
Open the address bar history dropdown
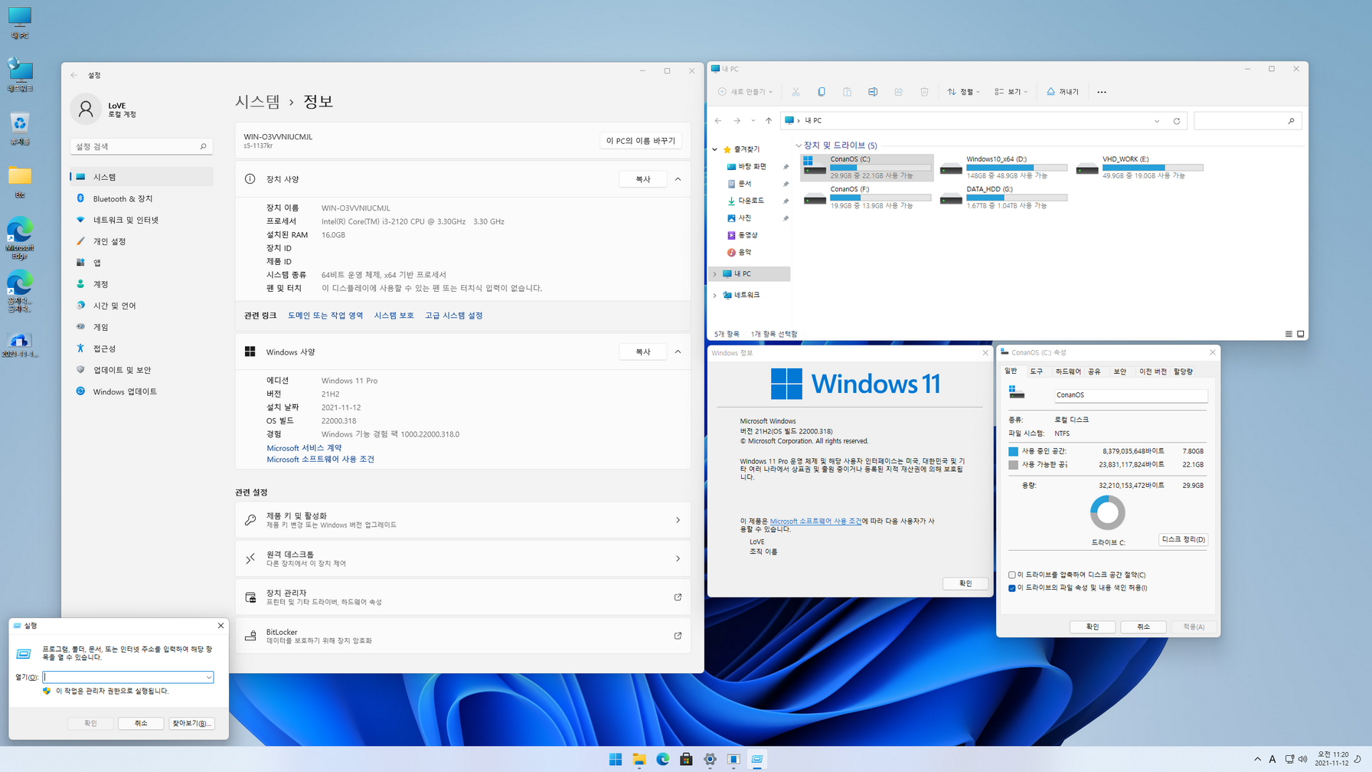click(x=1157, y=121)
